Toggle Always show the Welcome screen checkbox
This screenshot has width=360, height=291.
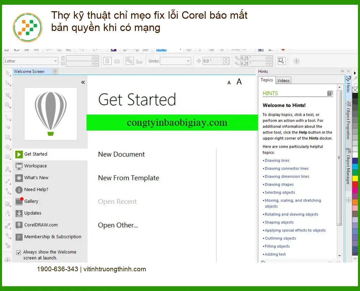(19, 253)
